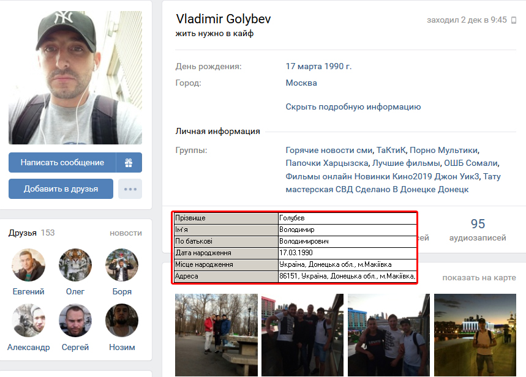The image size is (526, 377).
Task: Click the gift icon beside message button
Action: pos(129,163)
